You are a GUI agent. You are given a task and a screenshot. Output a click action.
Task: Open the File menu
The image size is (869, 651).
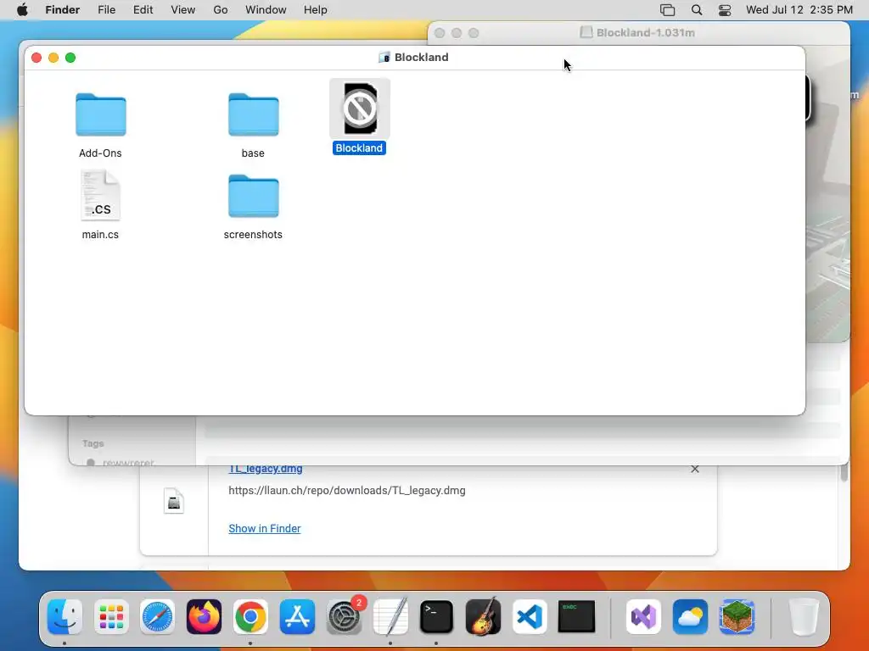point(106,10)
